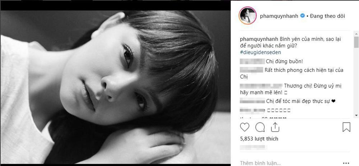This screenshot has height=166, width=359.
Task: Open the phamquynhanh profile avatar
Action: (247, 15)
